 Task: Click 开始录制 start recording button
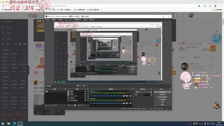tap(162, 95)
